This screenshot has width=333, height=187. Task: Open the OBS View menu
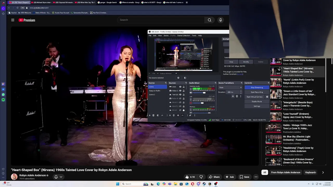(x=160, y=36)
